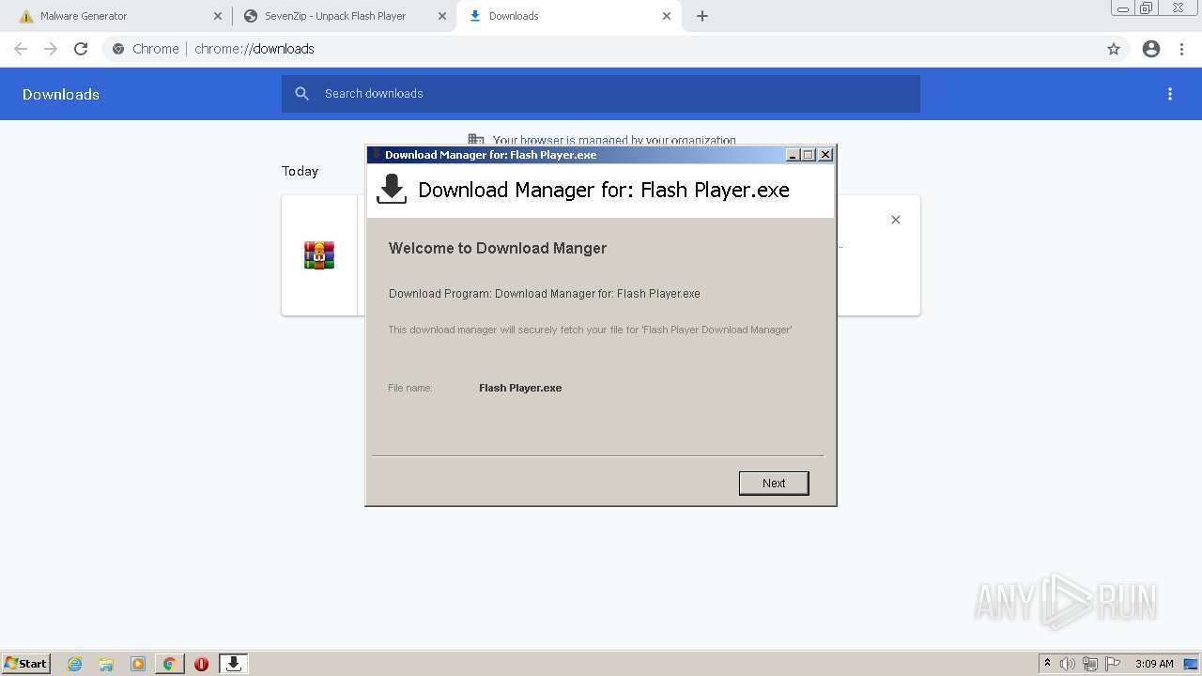Screen dimensions: 1202x676
Task: Remove the download entry with the X
Action: 896,220
